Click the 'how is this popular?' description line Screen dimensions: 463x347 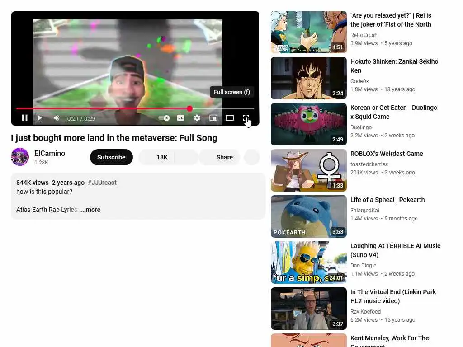coord(44,192)
